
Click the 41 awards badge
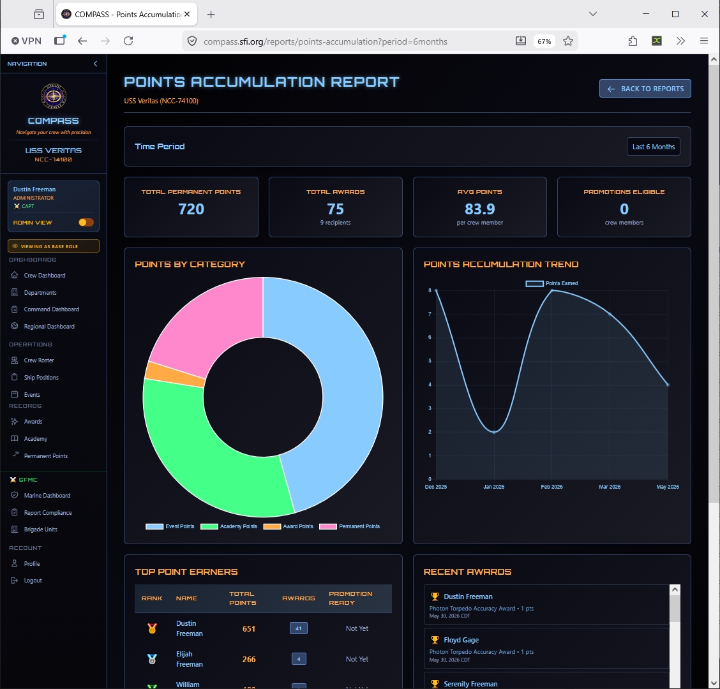click(x=299, y=628)
